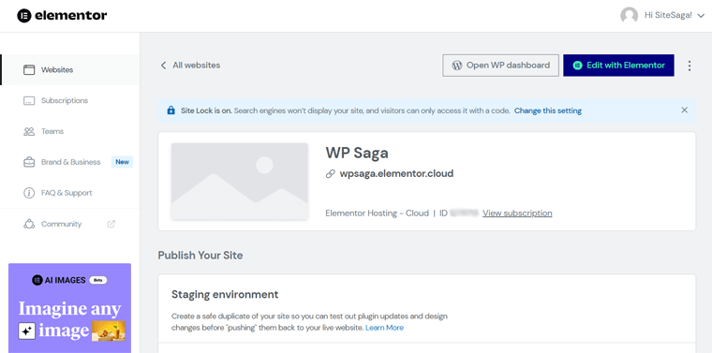Click Change this setting link
Viewport: 712px width, 353px height.
click(548, 110)
